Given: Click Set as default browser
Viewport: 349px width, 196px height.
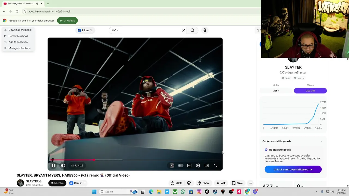Looking at the screenshot, I should point(67,21).
